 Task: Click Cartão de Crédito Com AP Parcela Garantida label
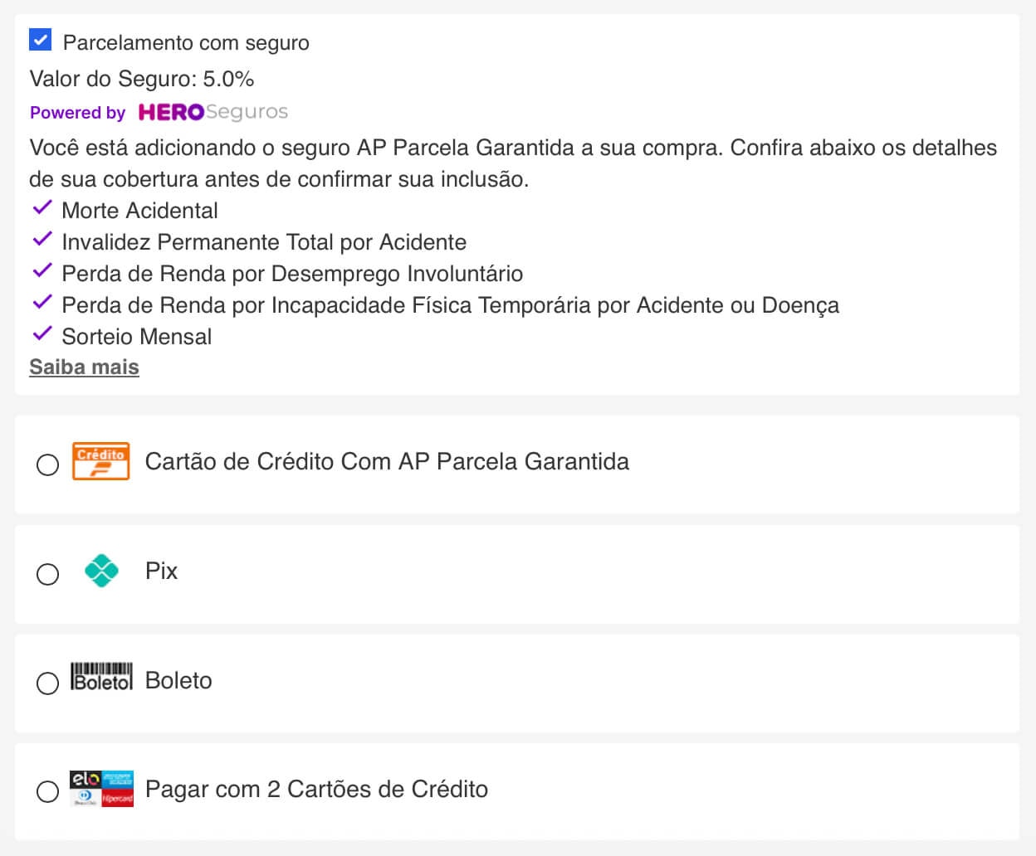pos(387,461)
